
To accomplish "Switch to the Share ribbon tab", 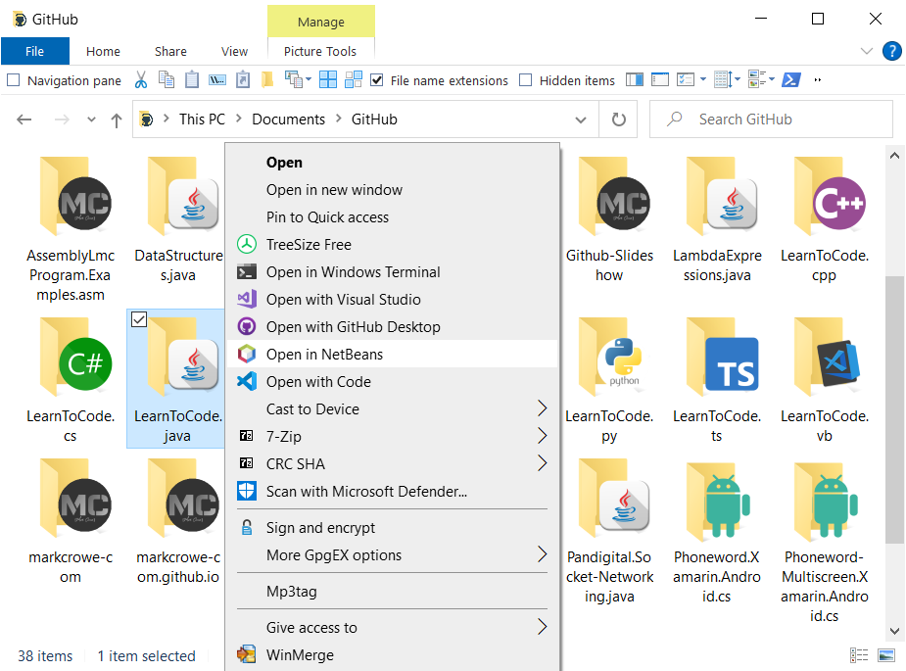I will coord(170,51).
